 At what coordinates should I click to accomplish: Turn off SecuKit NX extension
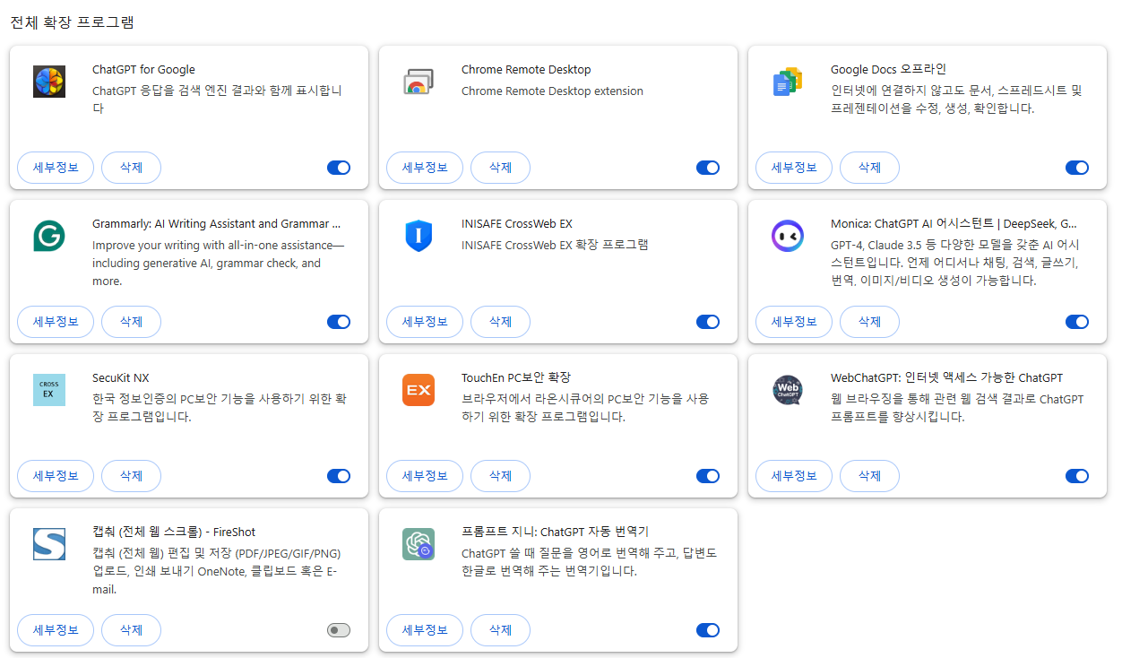point(339,476)
